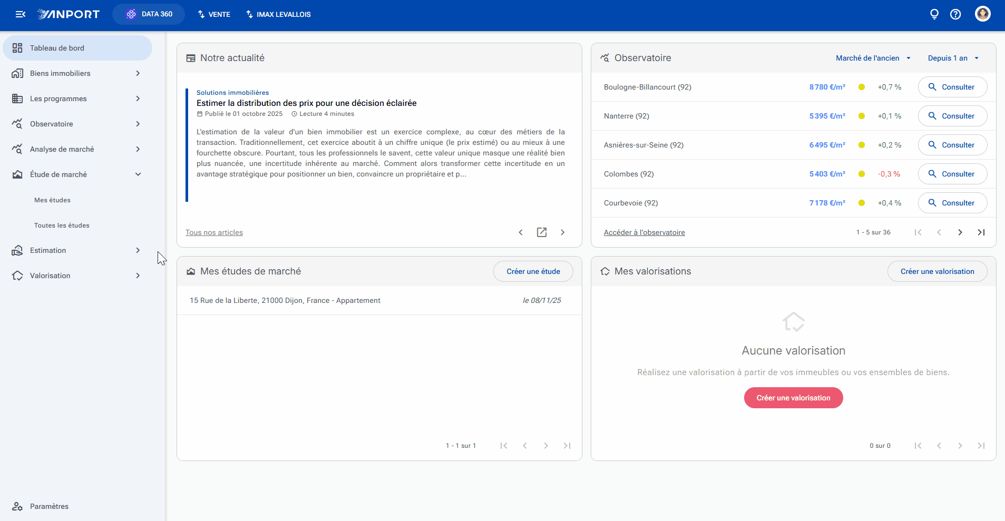Open article in new window icon
1005x521 pixels.
[542, 232]
